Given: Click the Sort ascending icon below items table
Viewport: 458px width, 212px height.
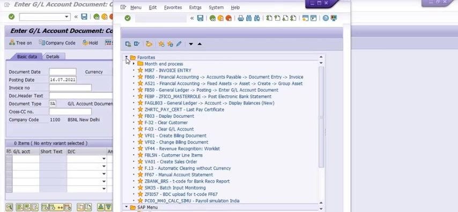Looking at the screenshot, I should [x=100, y=207].
